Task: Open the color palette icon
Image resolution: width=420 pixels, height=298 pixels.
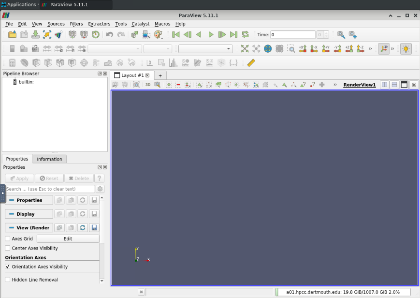Action: 159,35
